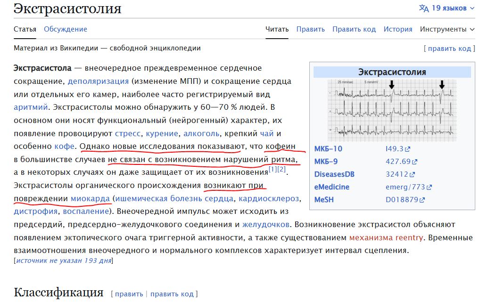
Task: Open external link I49.3
Action: 394,149
